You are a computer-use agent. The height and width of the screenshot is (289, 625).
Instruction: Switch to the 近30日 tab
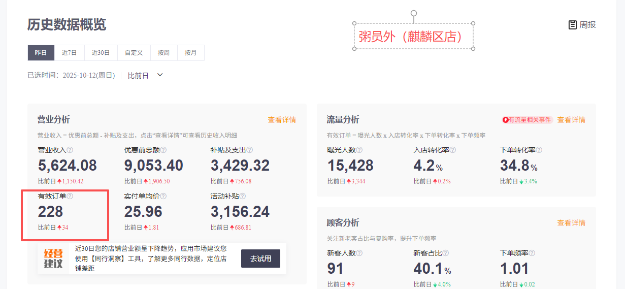pyautogui.click(x=101, y=53)
